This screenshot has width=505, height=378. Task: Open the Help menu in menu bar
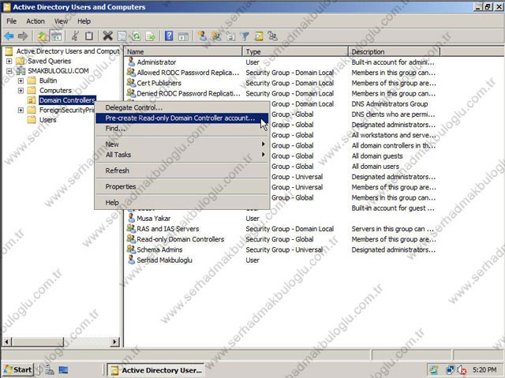pos(84,21)
